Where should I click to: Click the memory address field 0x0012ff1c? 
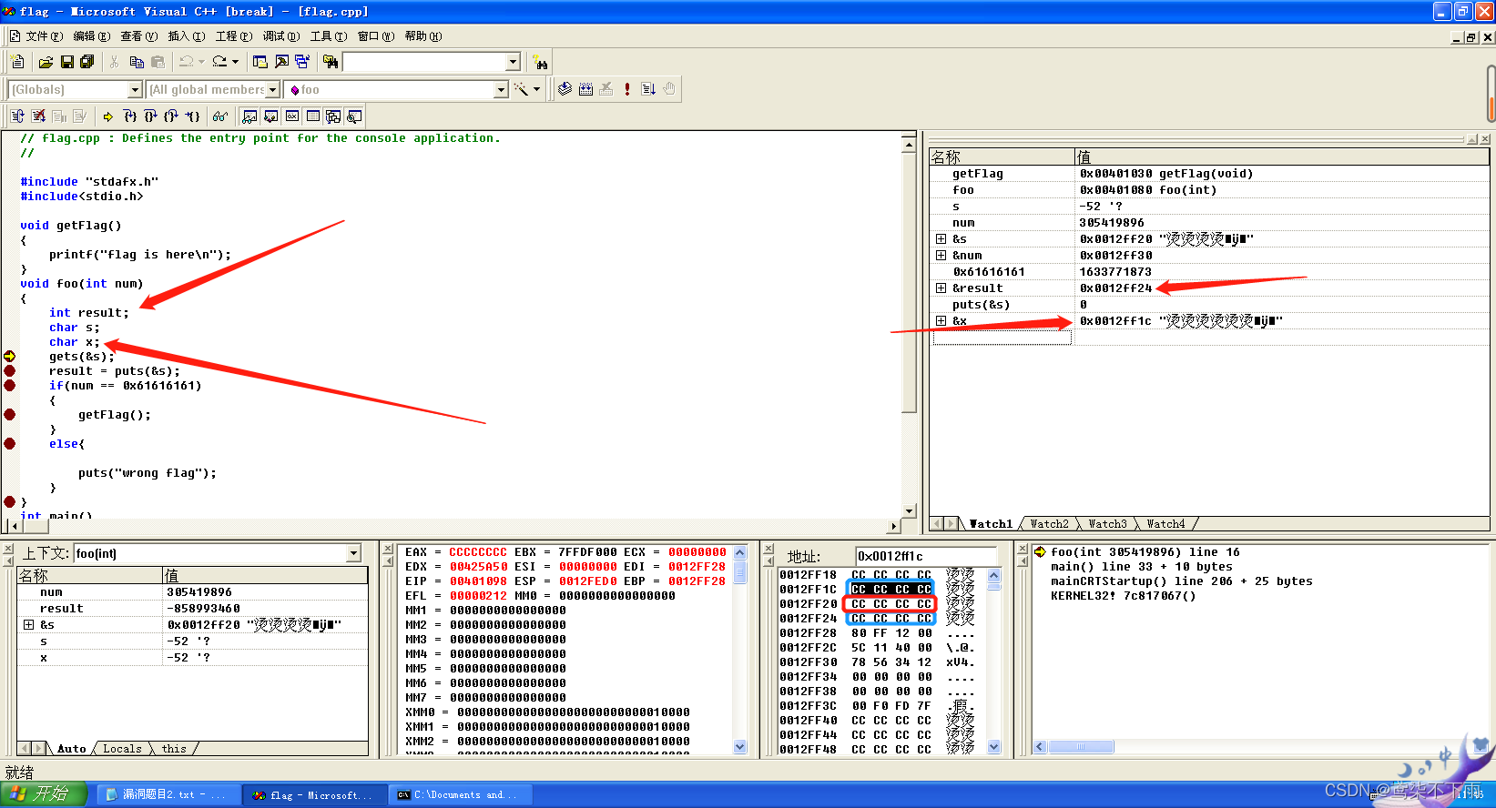(x=926, y=556)
